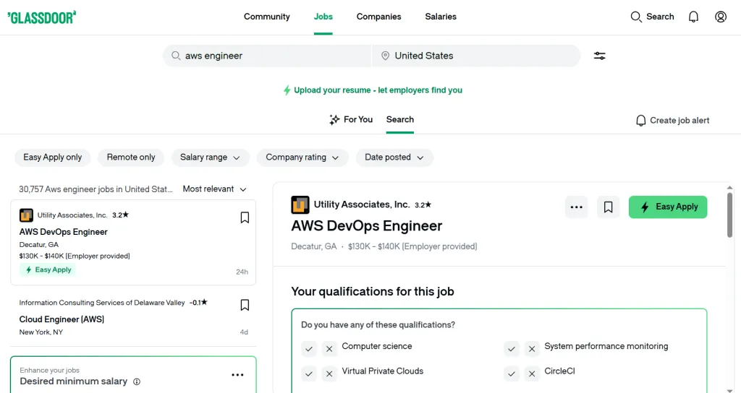
Task: Open Jobs nav item
Action: 323,17
